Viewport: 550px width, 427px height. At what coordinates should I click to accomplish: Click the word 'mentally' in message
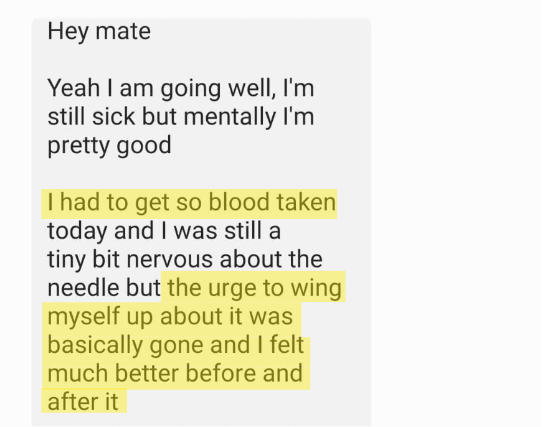[x=230, y=117]
